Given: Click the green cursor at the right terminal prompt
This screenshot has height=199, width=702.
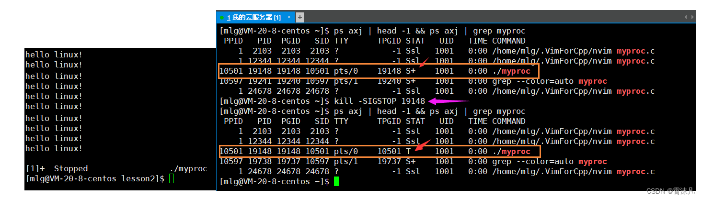Looking at the screenshot, I should click(x=336, y=182).
